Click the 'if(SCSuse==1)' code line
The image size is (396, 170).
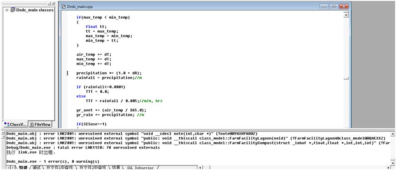click(92, 124)
